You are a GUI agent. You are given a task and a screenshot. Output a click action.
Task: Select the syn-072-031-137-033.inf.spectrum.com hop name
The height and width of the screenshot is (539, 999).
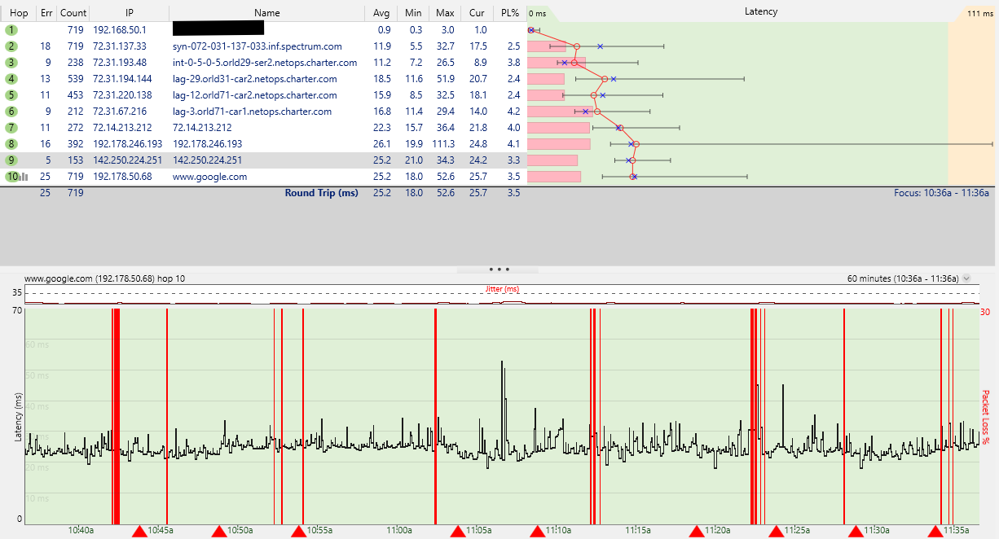pyautogui.click(x=257, y=46)
